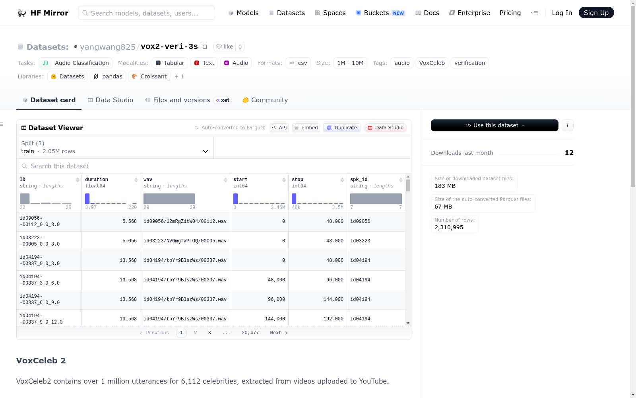Click the Audio Classification task tag
This screenshot has height=398, width=636.
coord(76,63)
